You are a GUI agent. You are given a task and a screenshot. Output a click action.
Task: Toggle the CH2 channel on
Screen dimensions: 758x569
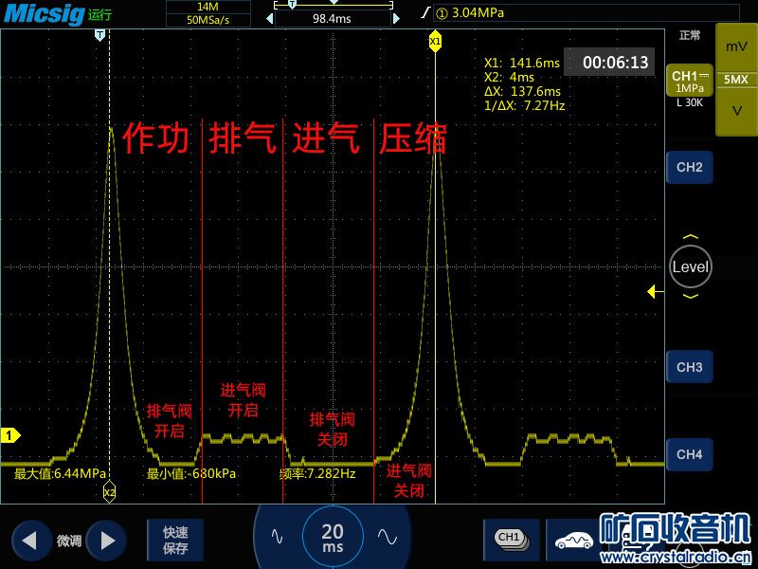(x=689, y=167)
